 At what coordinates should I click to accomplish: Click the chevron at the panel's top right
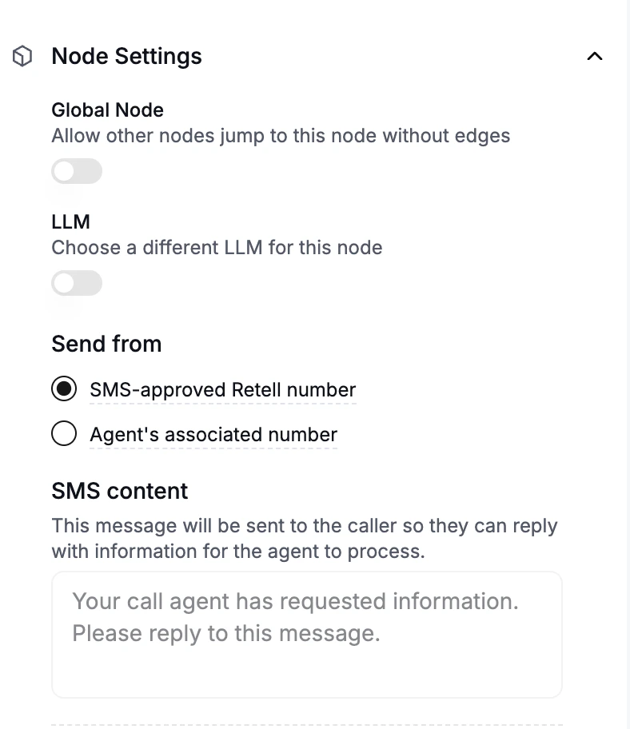(594, 57)
